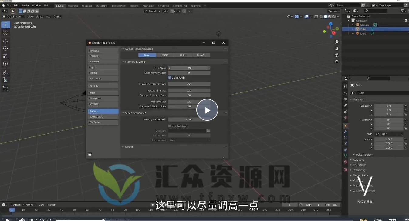Screen dimensions: 409x221
Task: Open the Material properties tab icon
Action: tap(345, 162)
